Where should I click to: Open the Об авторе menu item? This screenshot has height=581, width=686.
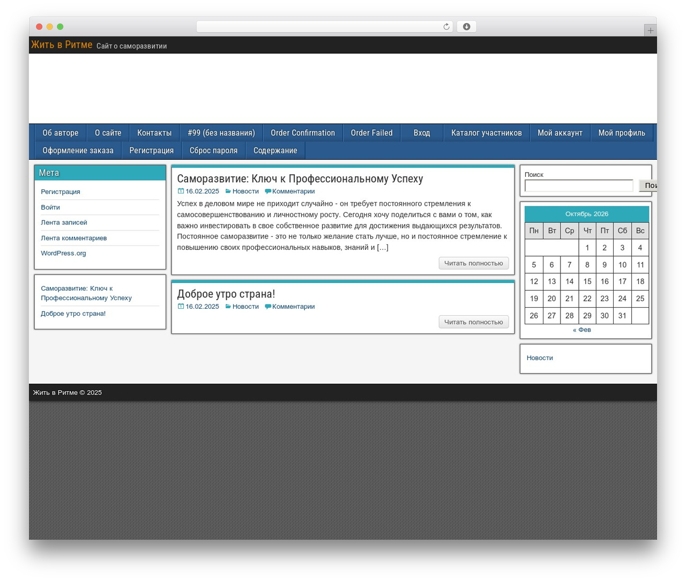click(61, 133)
